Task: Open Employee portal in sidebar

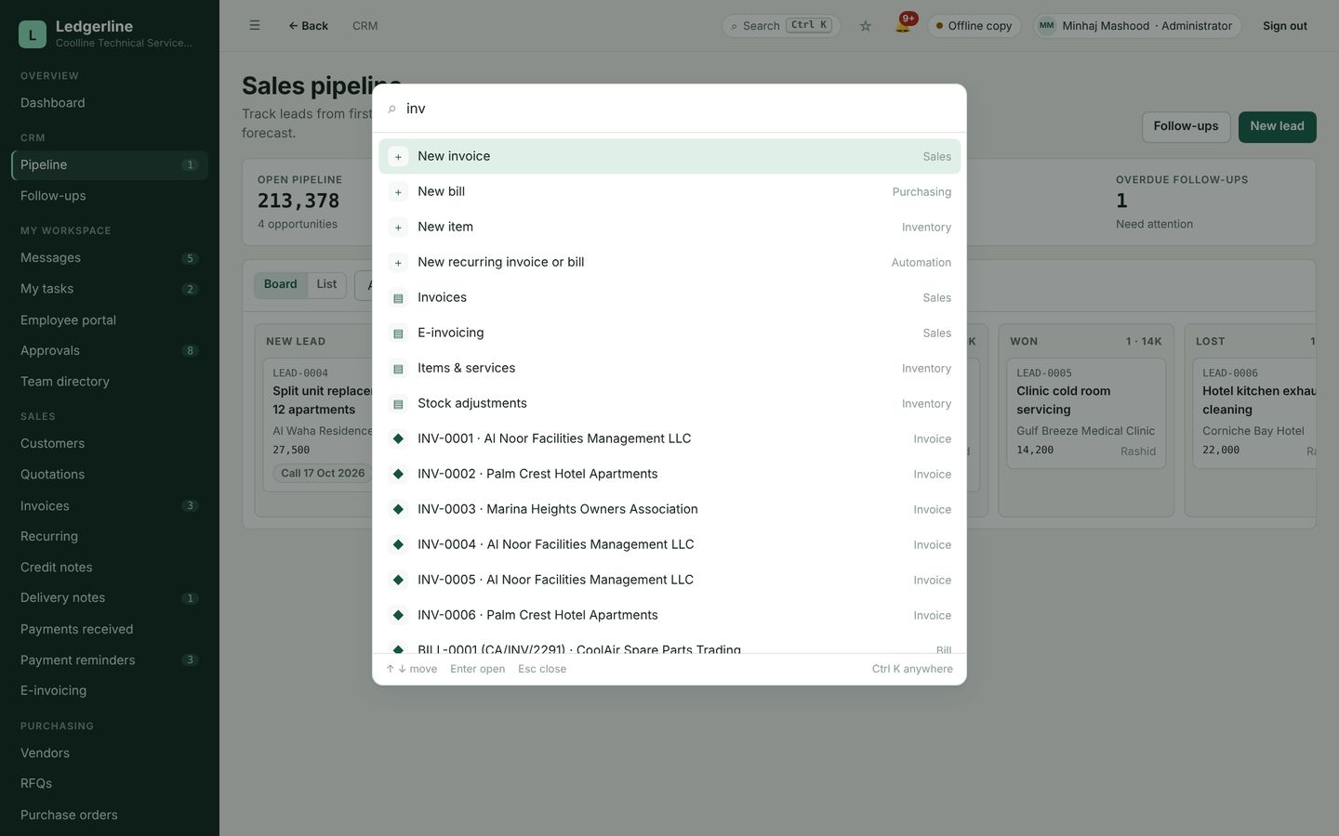Action: (110, 320)
